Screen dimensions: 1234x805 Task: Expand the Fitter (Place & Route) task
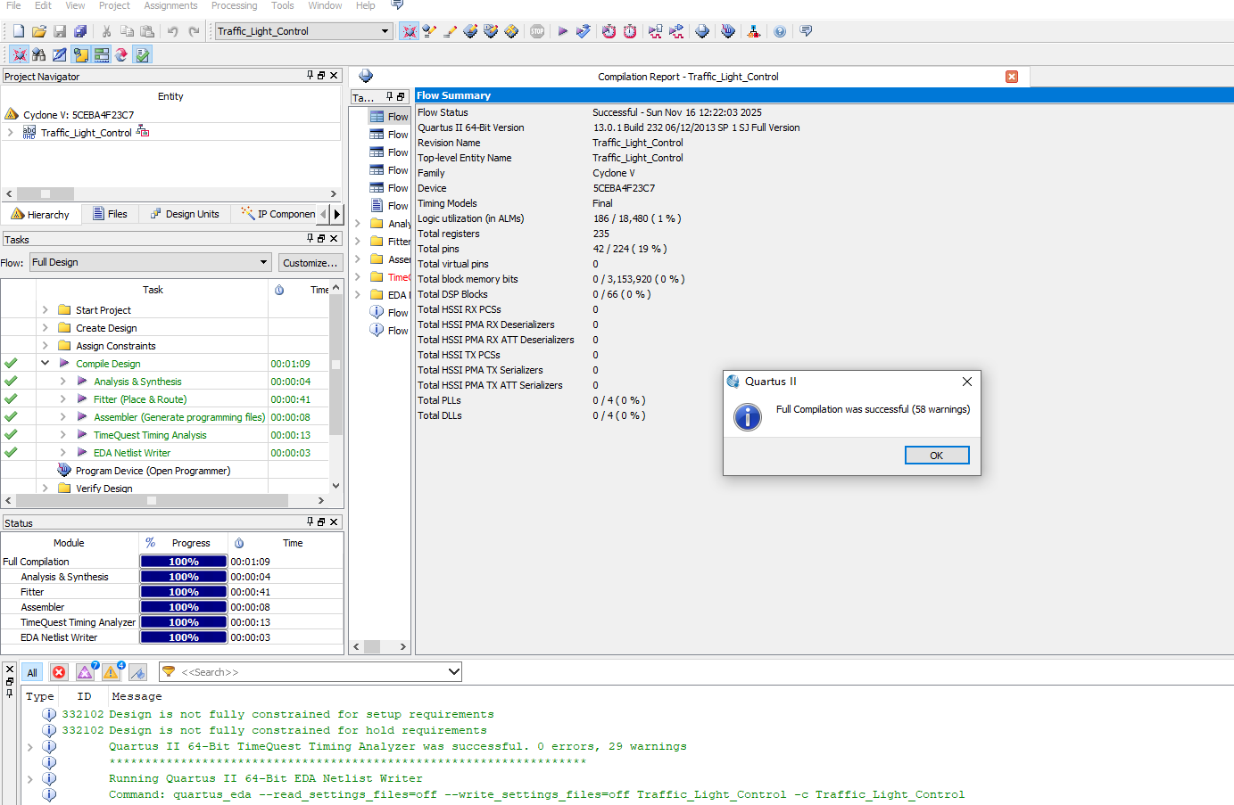click(62, 399)
